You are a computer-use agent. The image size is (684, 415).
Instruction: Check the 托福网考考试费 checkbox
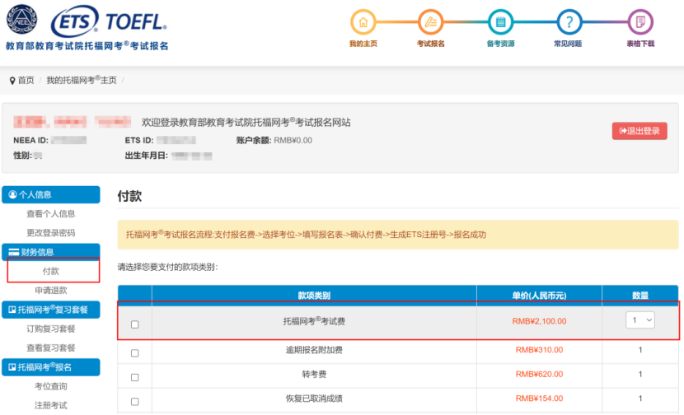(x=135, y=324)
